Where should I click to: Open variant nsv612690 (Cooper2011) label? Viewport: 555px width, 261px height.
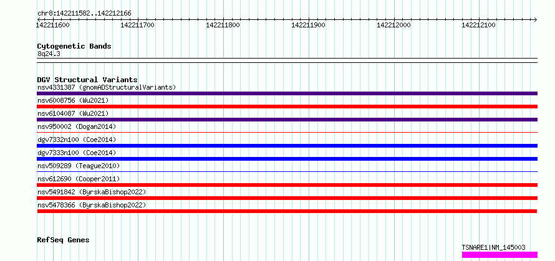79,179
